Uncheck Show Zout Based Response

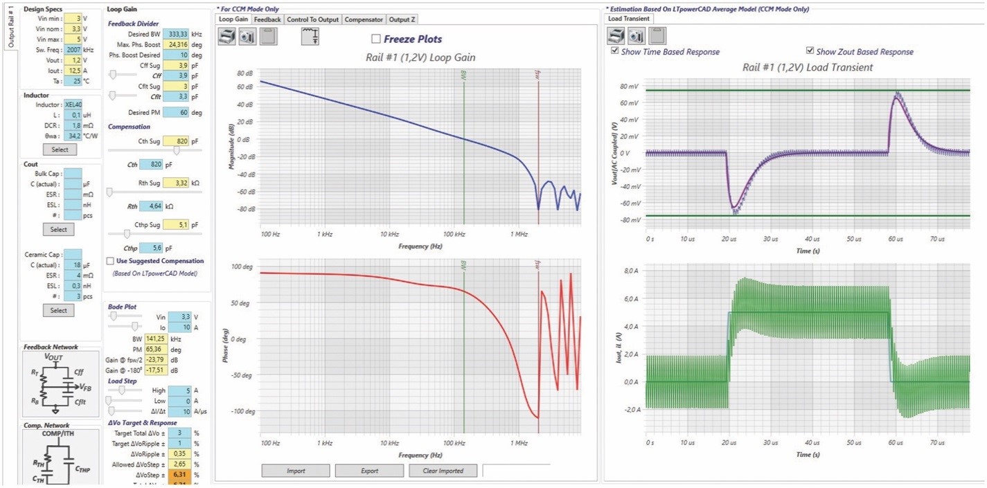[x=810, y=51]
